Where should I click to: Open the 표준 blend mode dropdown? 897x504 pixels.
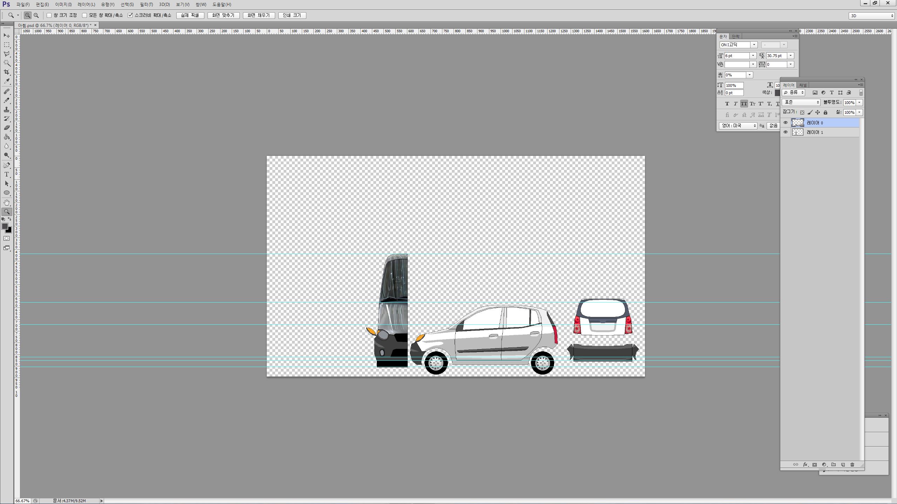801,102
